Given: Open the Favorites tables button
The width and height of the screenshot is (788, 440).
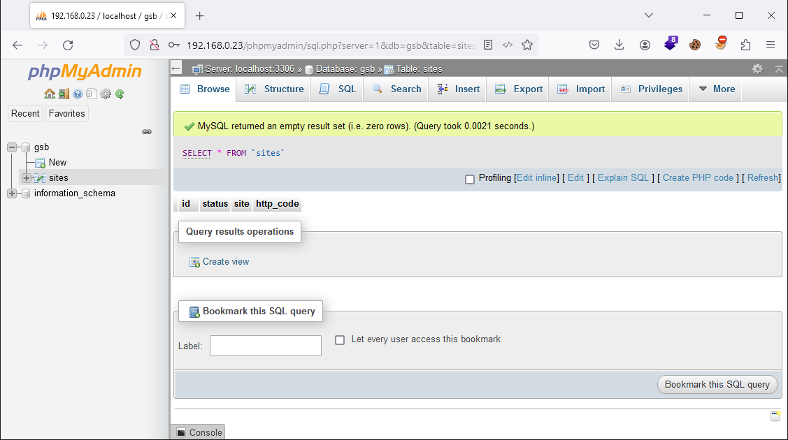Looking at the screenshot, I should click(x=67, y=113).
